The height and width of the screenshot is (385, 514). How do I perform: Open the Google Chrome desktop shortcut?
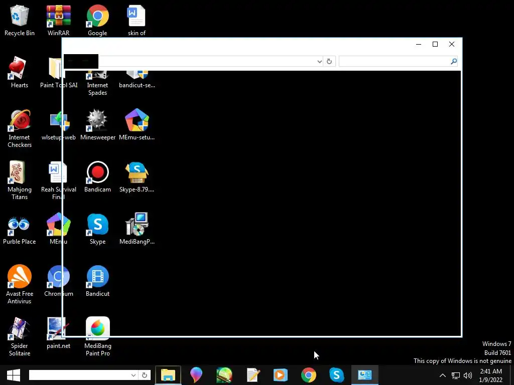click(x=97, y=20)
